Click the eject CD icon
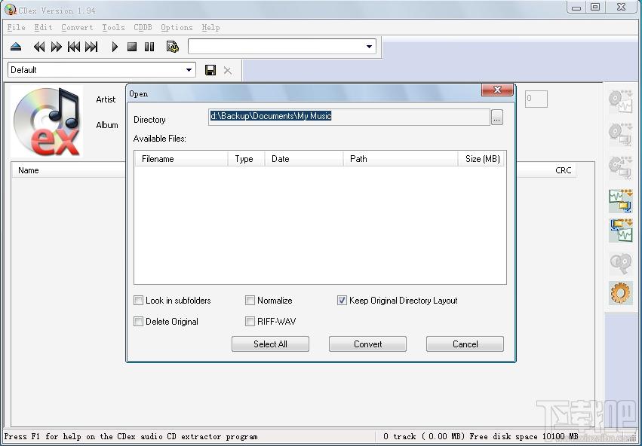 [x=16, y=47]
